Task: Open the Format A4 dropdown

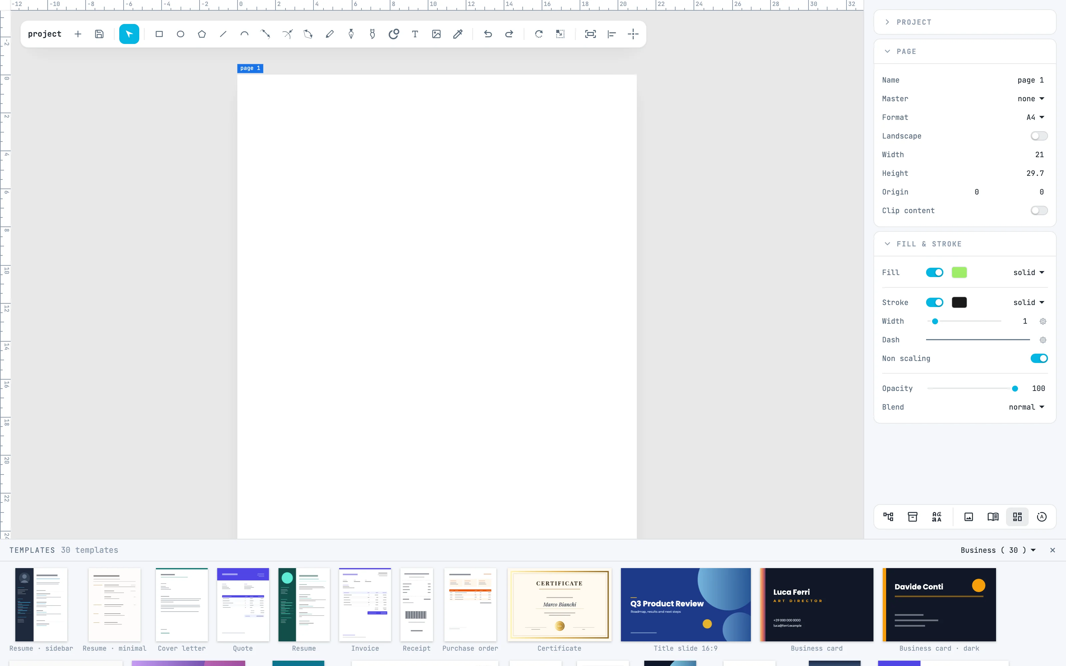Action: pyautogui.click(x=1035, y=118)
